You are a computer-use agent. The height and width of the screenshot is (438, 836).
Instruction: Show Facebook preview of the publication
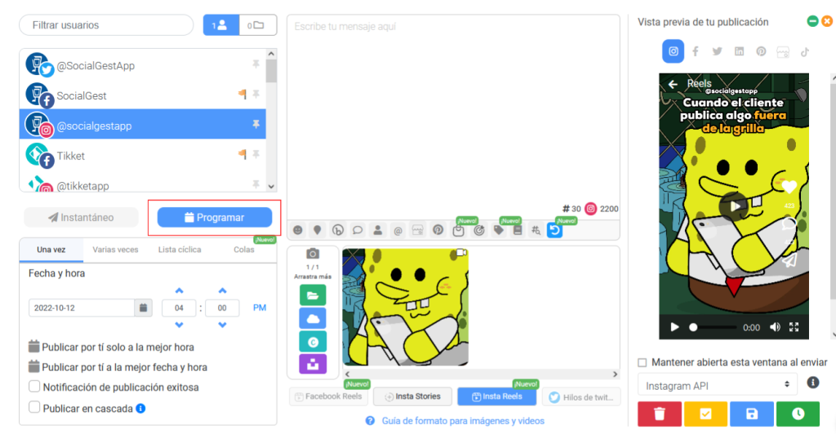(x=696, y=51)
